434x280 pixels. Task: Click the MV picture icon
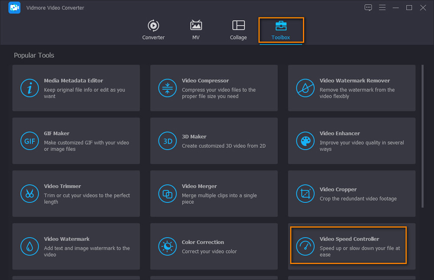pyautogui.click(x=196, y=25)
